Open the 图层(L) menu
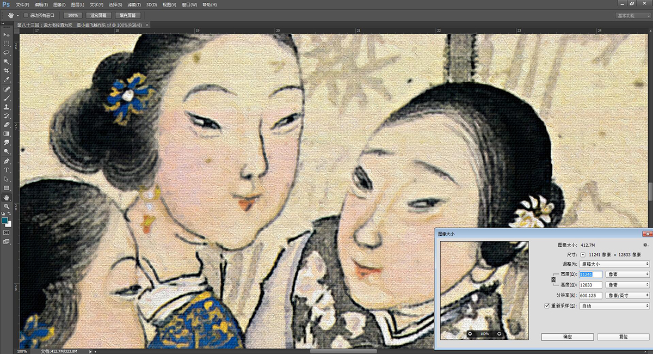 78,5
